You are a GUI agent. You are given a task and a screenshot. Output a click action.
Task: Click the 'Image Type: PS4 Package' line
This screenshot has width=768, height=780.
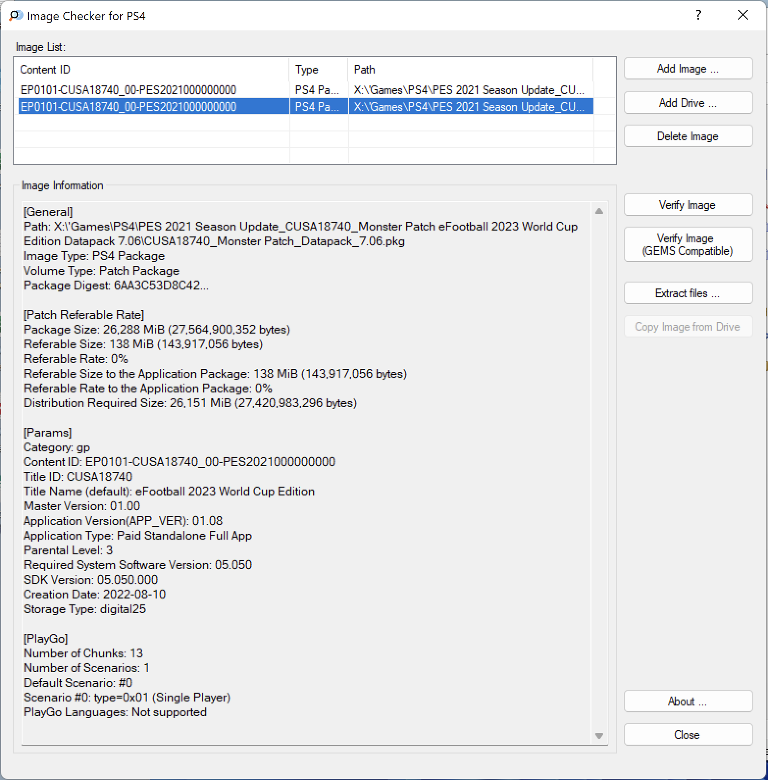pyautogui.click(x=94, y=256)
